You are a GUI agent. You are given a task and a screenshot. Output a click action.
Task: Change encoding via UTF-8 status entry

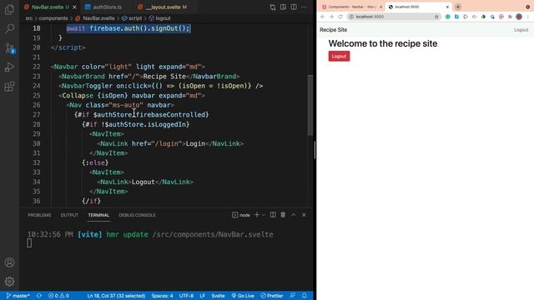coord(186,296)
